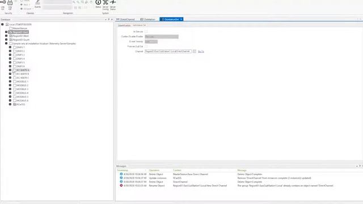Click the DNP3 4 folder icon
Image resolution: width=363 pixels, height=204 pixels.
(x=15, y=58)
